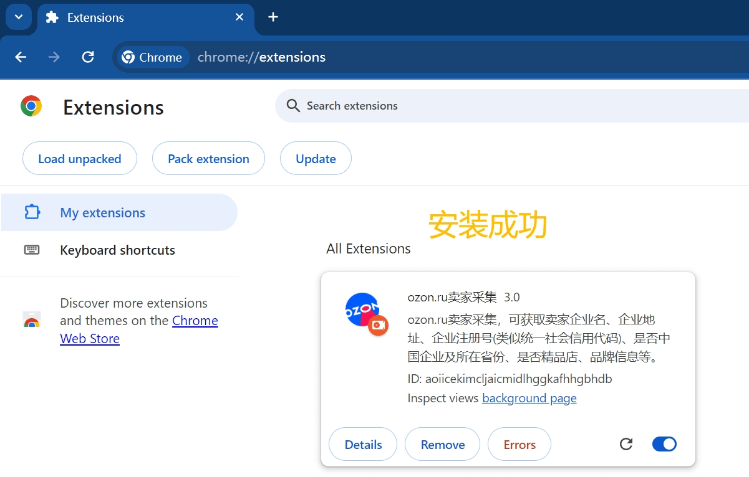Click the puzzle icon beside My extensions

[32, 212]
